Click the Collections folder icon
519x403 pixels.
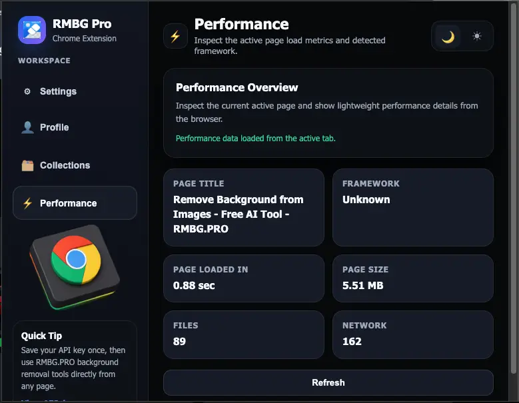pos(27,165)
